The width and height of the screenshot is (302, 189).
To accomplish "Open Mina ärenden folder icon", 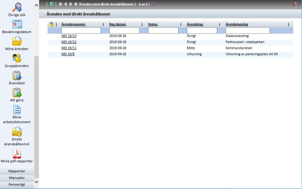I will pos(17,41).
